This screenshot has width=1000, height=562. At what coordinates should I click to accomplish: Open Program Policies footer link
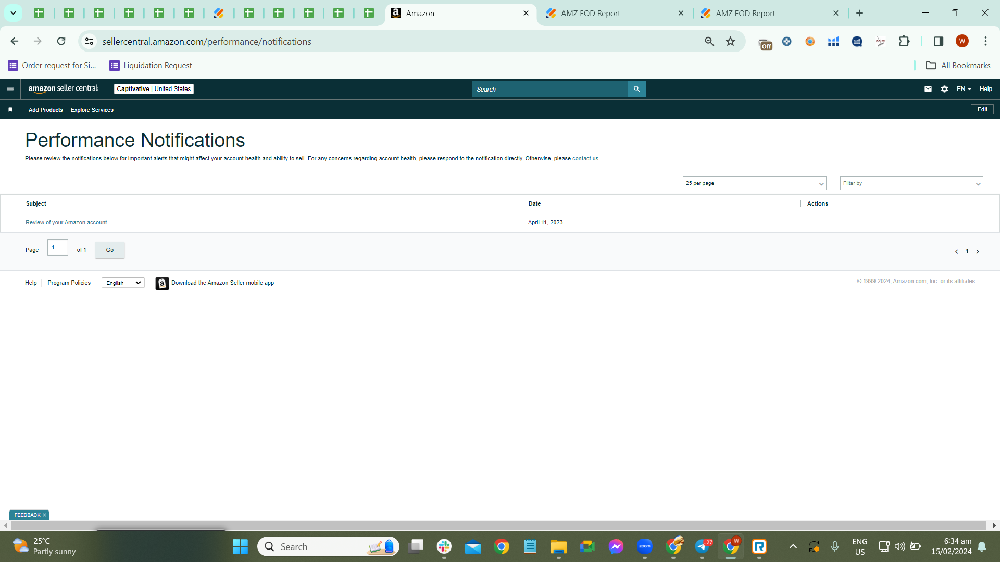(x=69, y=283)
